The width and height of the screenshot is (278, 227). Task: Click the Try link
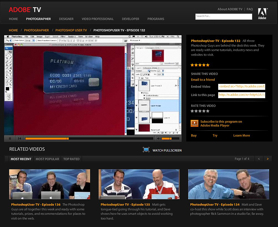(x=215, y=135)
